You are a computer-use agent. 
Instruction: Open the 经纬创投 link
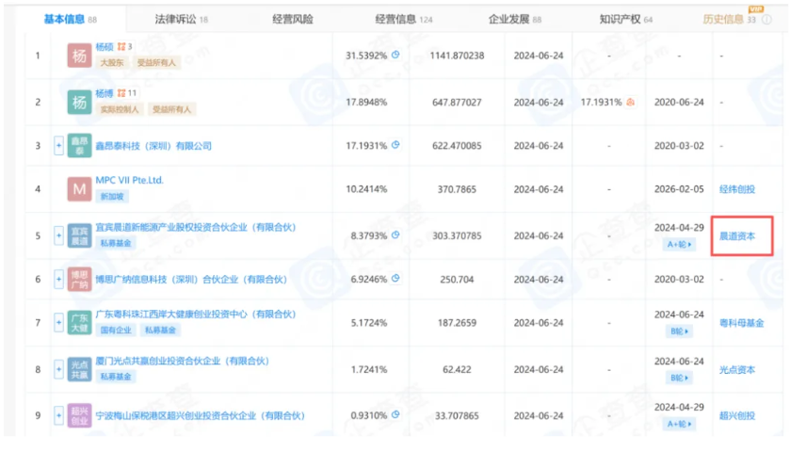pos(737,189)
